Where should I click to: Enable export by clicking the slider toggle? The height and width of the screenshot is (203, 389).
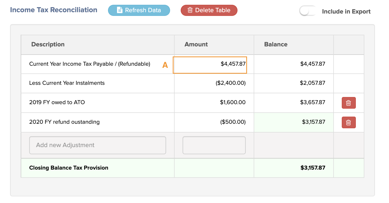[308, 10]
